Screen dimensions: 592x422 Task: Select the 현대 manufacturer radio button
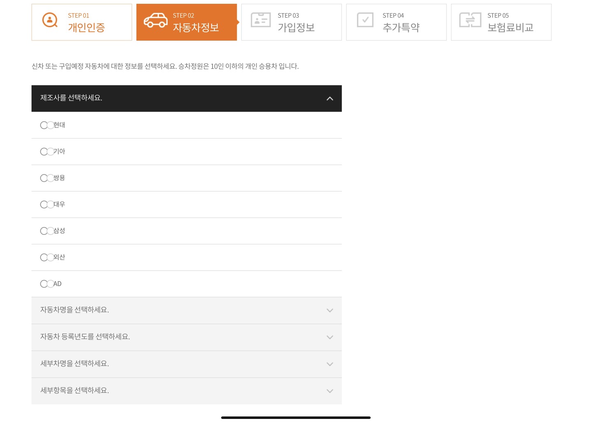44,125
